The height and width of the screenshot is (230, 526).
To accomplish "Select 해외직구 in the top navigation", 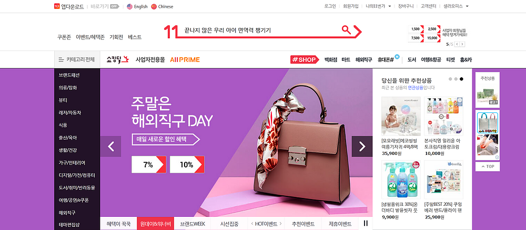I will tap(363, 59).
